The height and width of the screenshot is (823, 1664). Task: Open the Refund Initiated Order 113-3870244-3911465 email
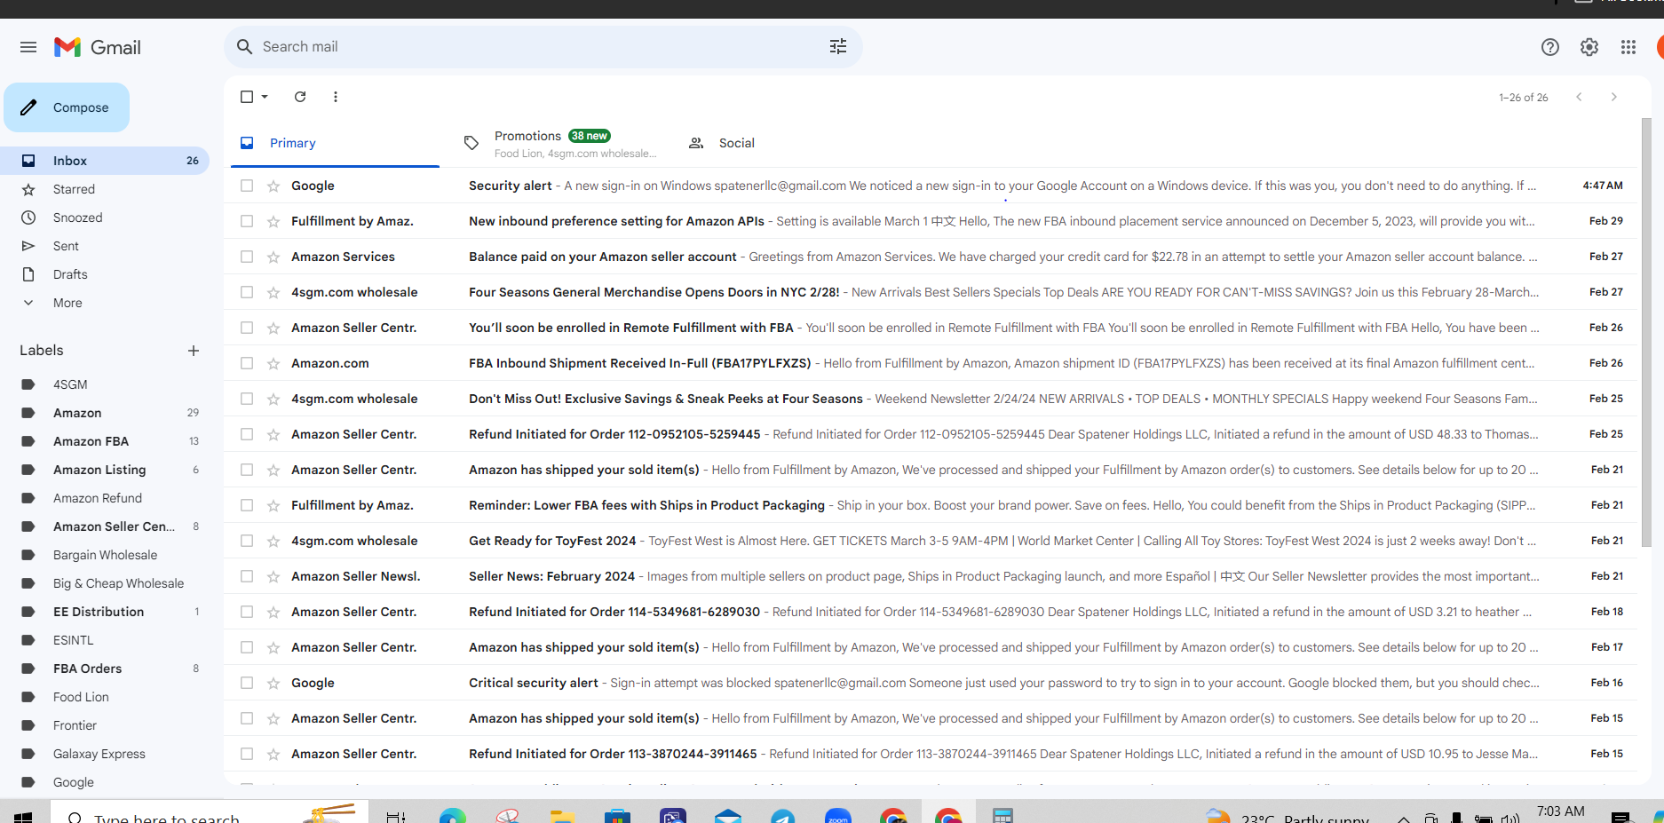(931, 754)
